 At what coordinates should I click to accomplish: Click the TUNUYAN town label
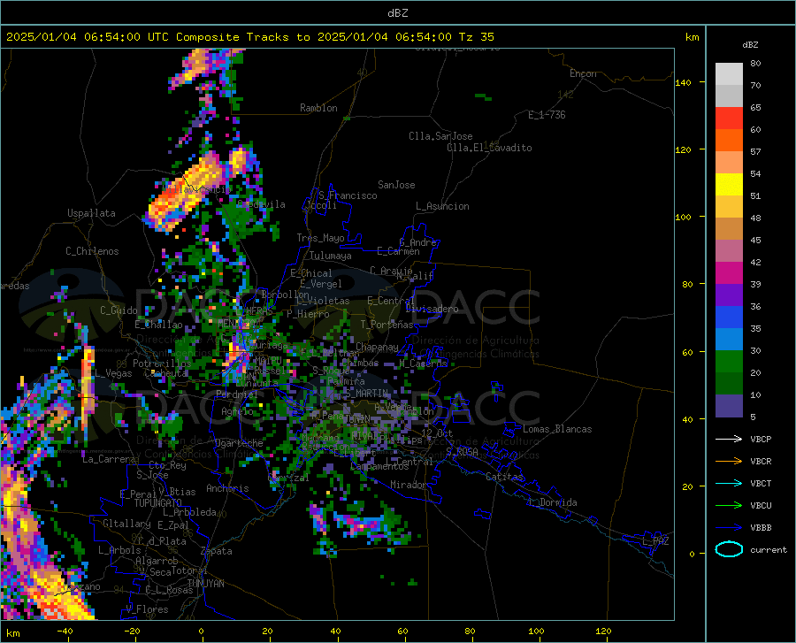(205, 584)
